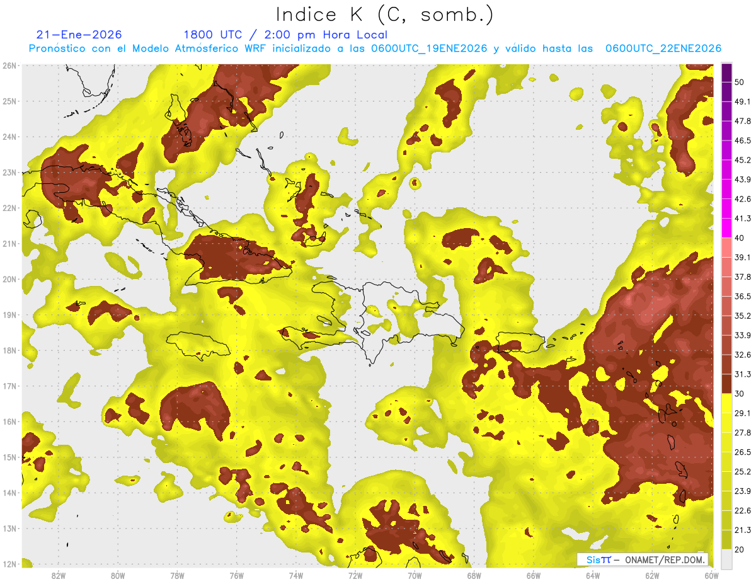Click the 18N latitude label
756x584 pixels.
9,350
